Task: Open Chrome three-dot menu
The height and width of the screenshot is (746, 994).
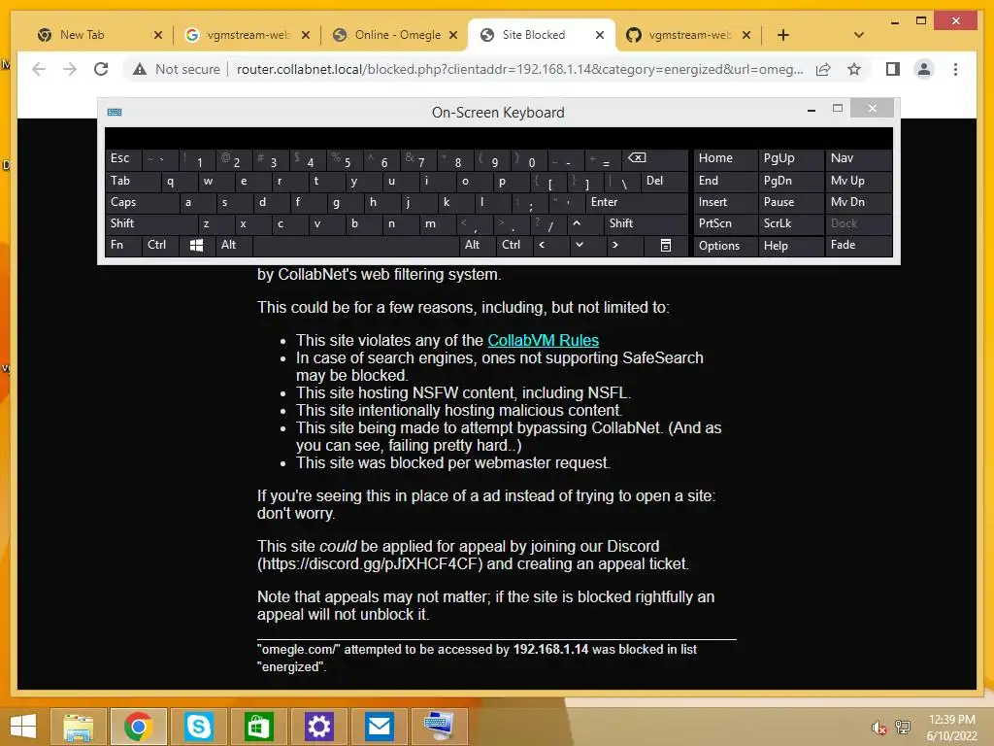Action: pos(955,69)
